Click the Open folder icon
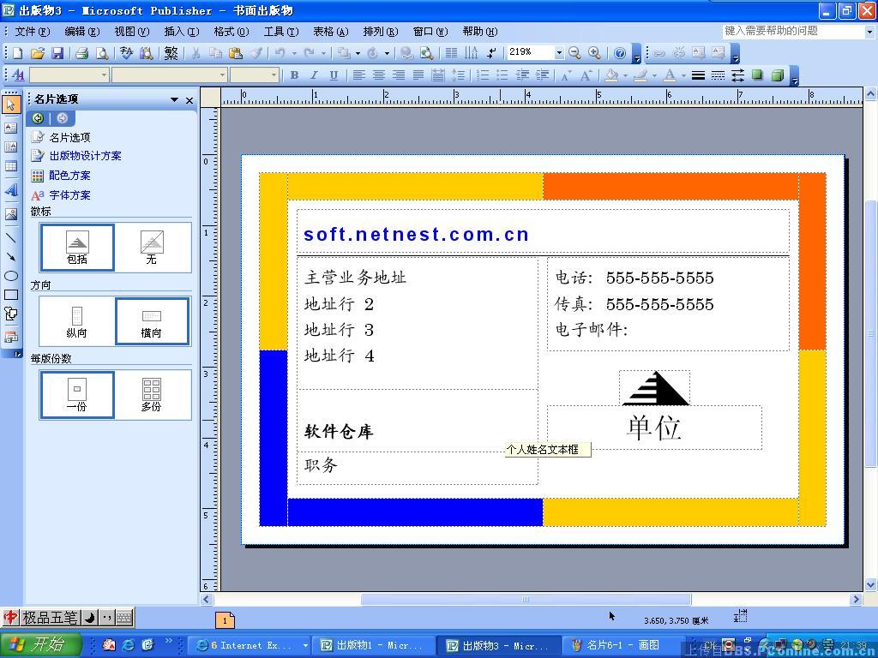Viewport: 878px width, 658px height. pos(38,53)
